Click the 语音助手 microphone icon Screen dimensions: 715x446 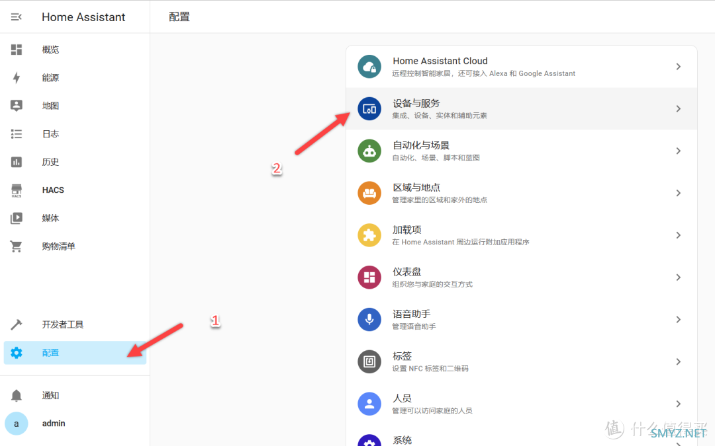coord(369,320)
